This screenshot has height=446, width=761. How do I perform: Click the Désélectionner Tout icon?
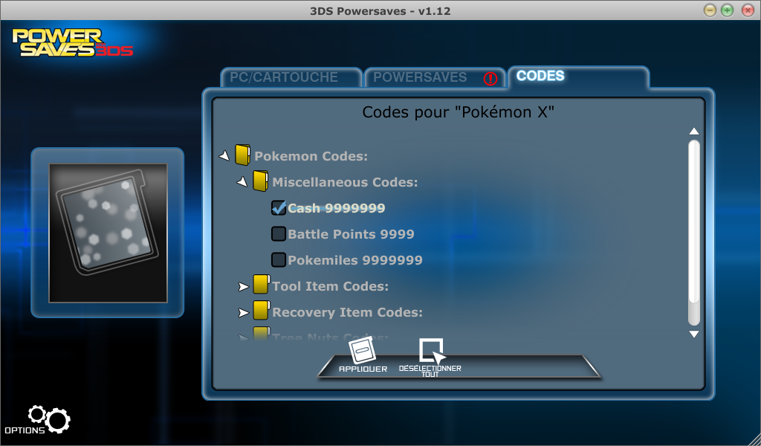(x=432, y=351)
